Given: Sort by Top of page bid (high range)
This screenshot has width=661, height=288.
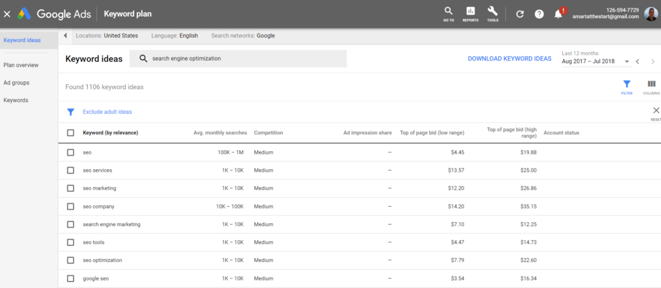Looking at the screenshot, I should pos(511,133).
